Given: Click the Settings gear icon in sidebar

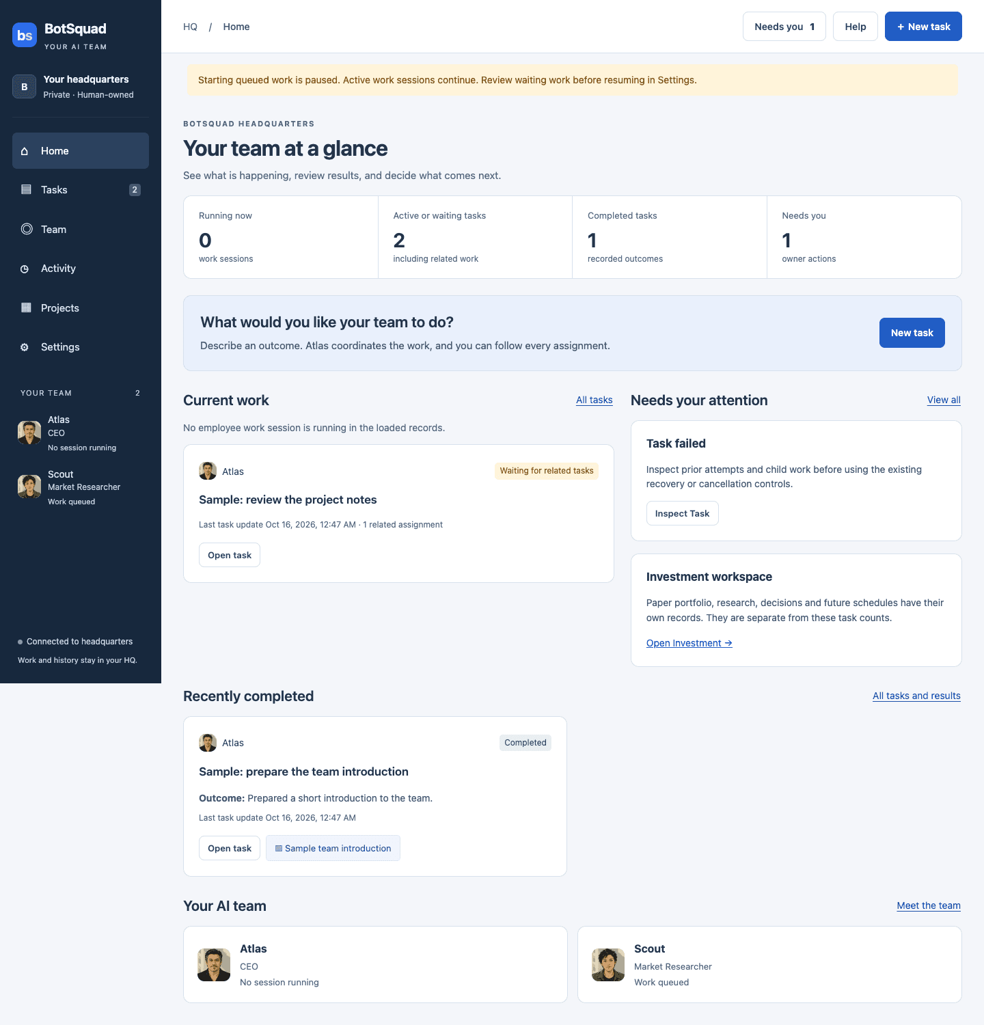Looking at the screenshot, I should [25, 347].
